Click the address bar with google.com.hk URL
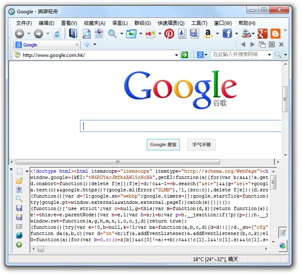The width and height of the screenshot is (302, 274). pyautogui.click(x=96, y=55)
